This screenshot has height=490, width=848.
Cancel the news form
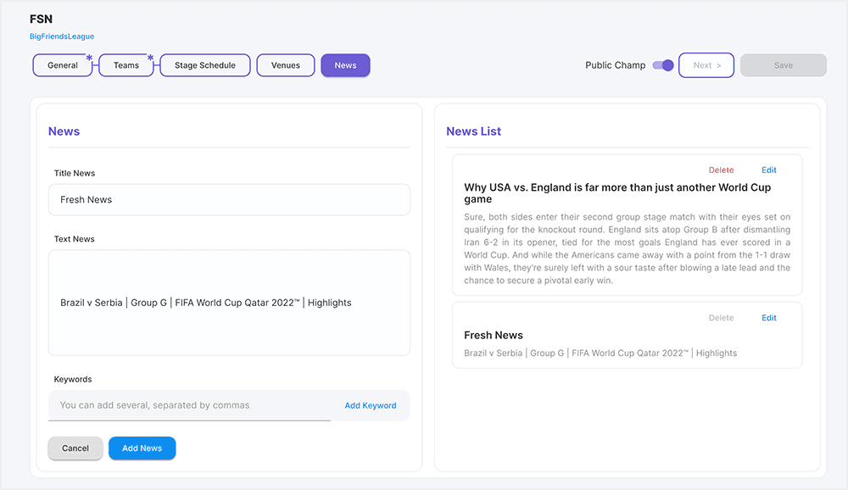tap(75, 448)
